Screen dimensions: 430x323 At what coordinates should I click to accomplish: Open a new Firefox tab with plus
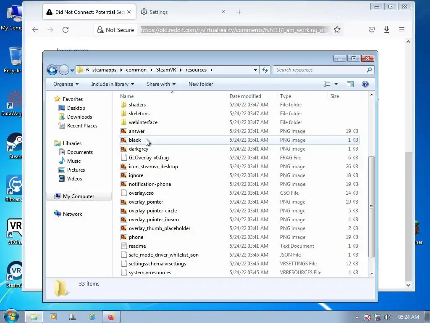tap(239, 12)
